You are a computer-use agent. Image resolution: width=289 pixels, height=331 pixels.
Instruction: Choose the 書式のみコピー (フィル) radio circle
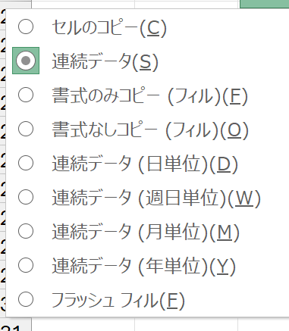point(26,95)
